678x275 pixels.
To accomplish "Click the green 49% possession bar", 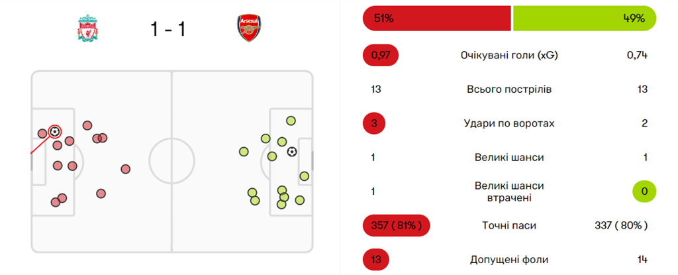I will [x=585, y=19].
